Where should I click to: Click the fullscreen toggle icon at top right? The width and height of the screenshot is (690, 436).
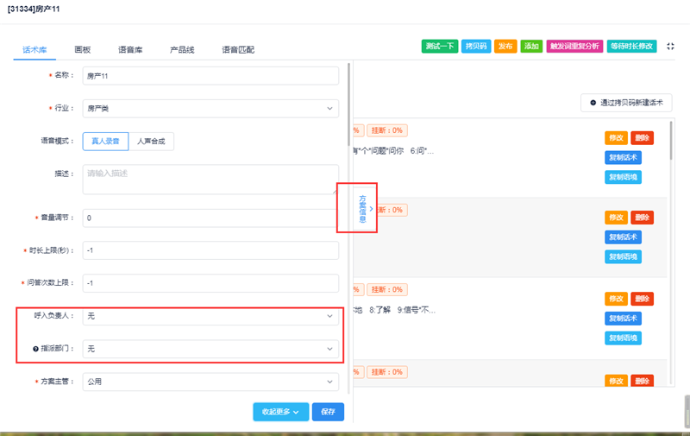pos(671,46)
